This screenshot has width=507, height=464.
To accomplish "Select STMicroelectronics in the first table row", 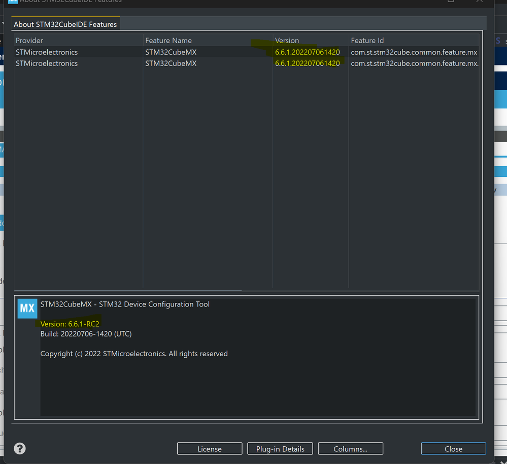I will pyautogui.click(x=47, y=52).
